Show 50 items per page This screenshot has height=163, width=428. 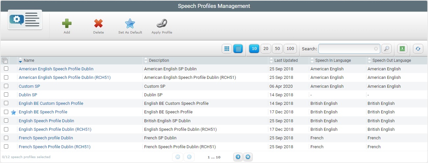[x=277, y=49]
